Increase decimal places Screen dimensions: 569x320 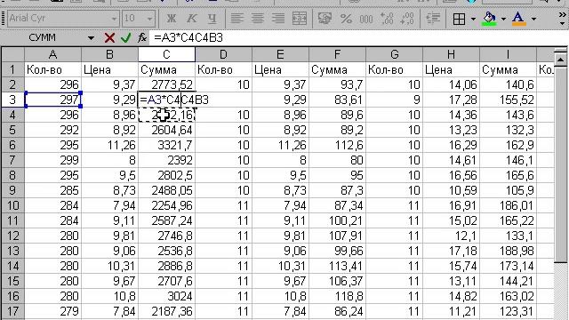pyautogui.click(x=387, y=18)
